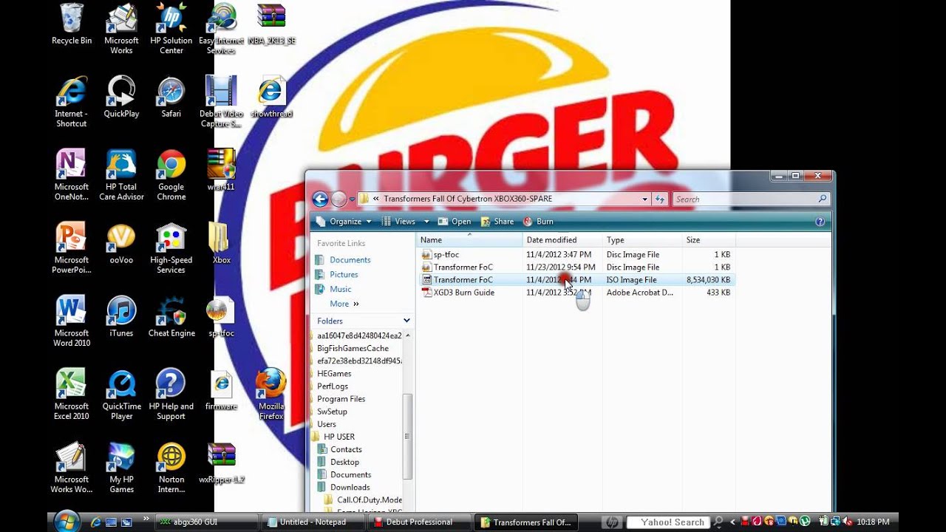
Task: Launch Cheat Engine shortcut
Action: tap(171, 317)
